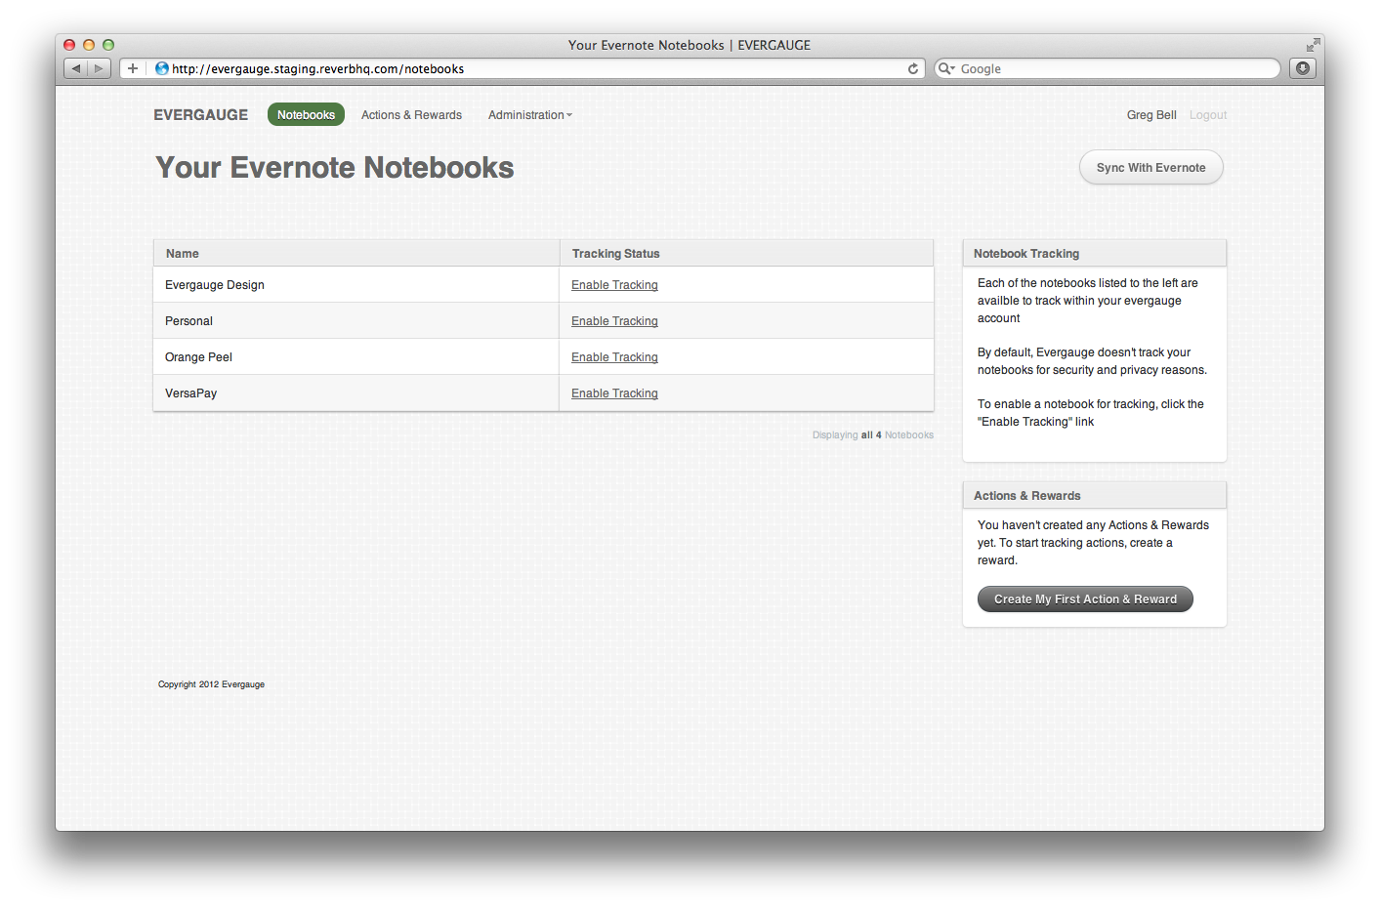Click the Greg Bell user name
Image resolution: width=1380 pixels, height=908 pixels.
coord(1151,115)
